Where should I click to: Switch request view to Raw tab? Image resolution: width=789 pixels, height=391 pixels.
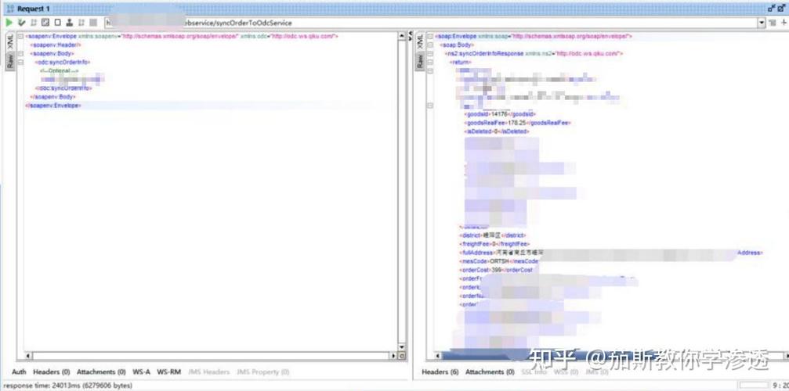10,62
